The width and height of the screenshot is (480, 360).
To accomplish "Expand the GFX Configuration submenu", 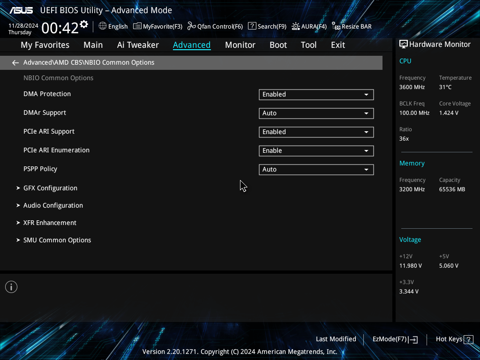I will click(x=50, y=188).
